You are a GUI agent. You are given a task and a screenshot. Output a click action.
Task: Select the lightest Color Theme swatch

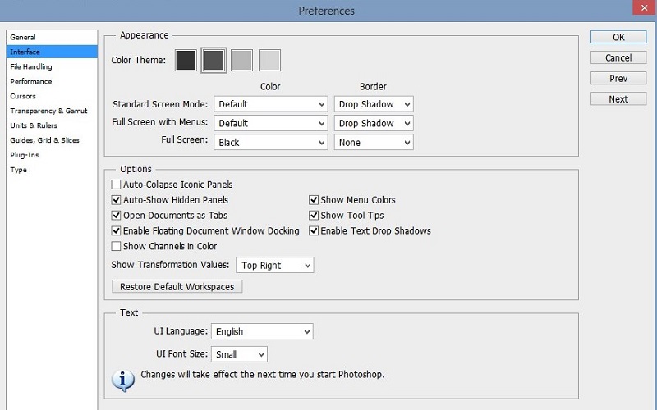click(x=269, y=60)
